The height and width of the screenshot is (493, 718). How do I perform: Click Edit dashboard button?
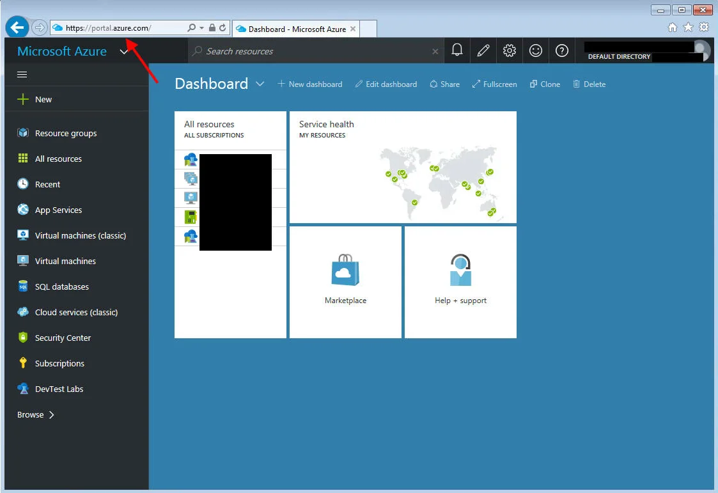(386, 84)
